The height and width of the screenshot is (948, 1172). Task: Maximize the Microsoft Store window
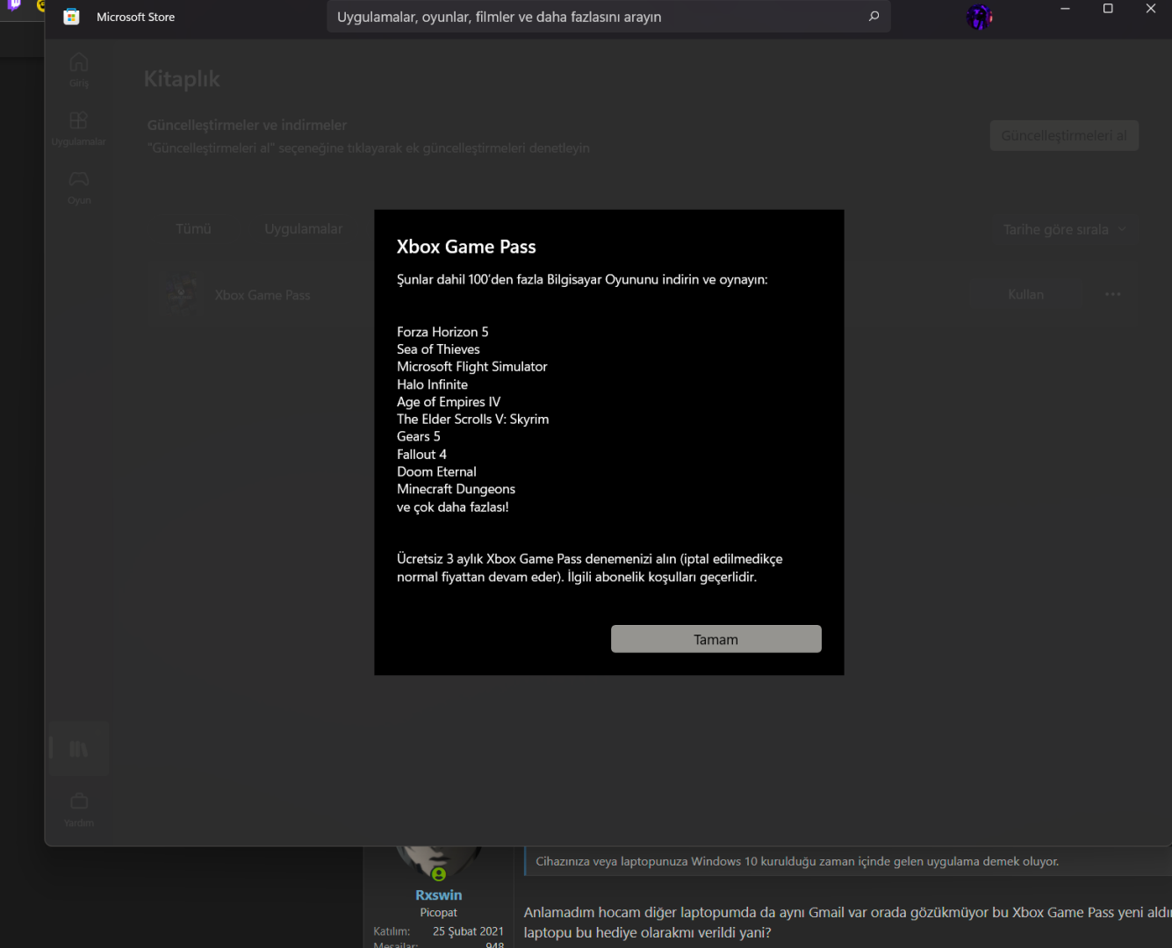click(x=1108, y=9)
